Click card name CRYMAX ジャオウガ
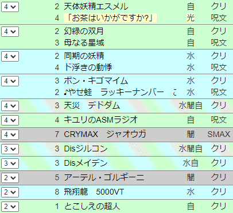The width and height of the screenshot is (233, 213). pyautogui.click(x=105, y=134)
